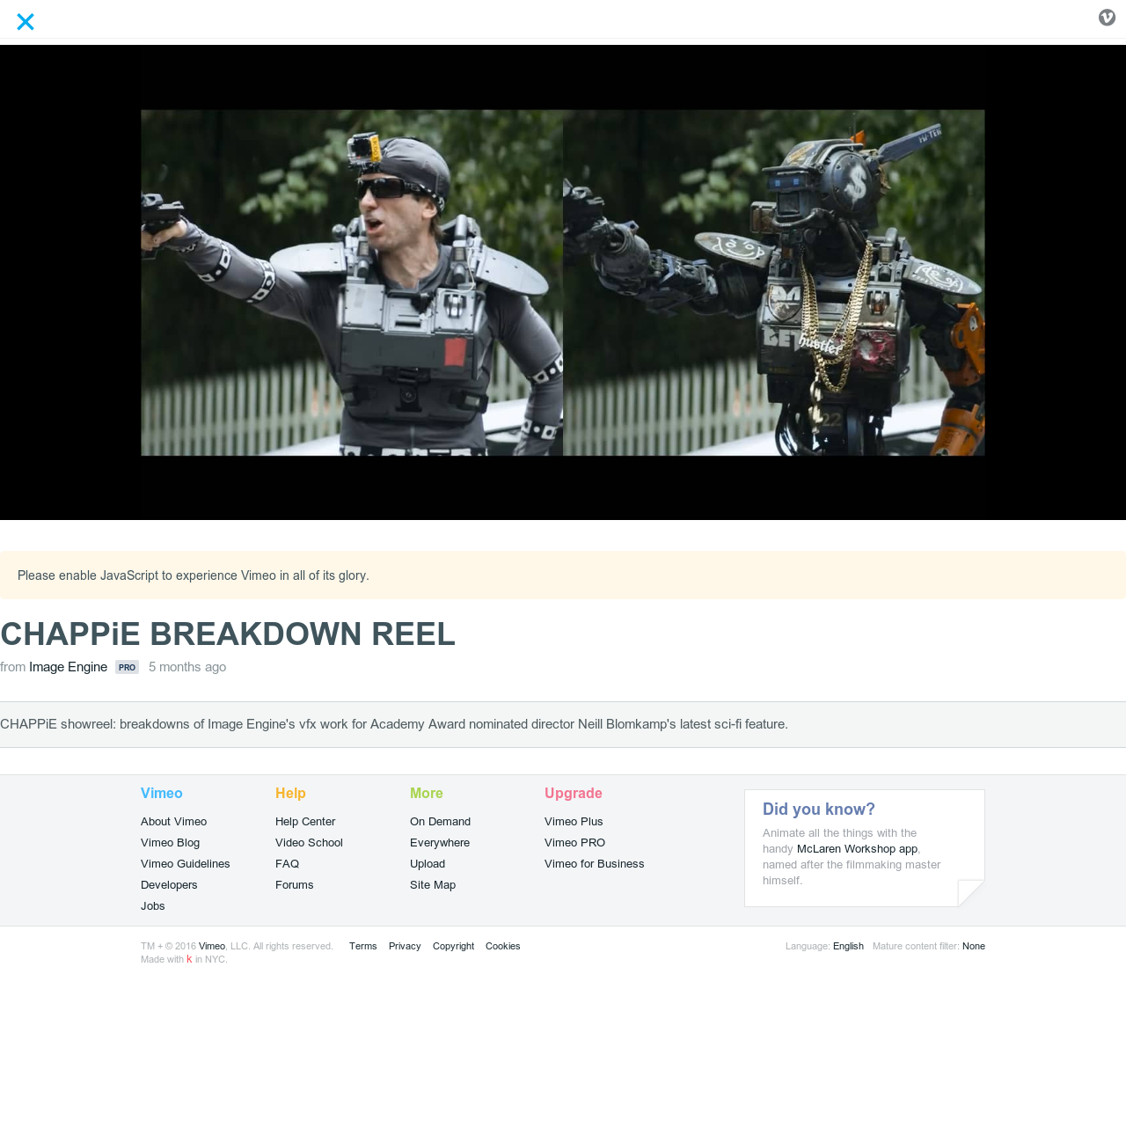Open the Cookies link

pos(502,947)
